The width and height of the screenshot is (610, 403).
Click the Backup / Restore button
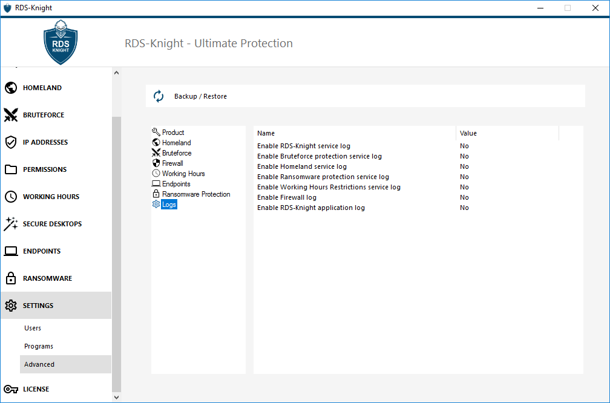[x=366, y=96]
